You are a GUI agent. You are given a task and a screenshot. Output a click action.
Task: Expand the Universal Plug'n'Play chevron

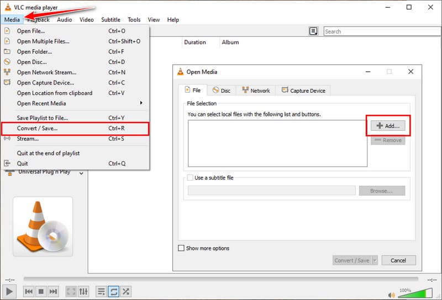click(82, 173)
